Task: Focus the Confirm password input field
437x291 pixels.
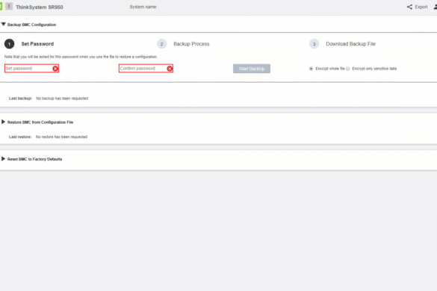Action: coord(146,69)
